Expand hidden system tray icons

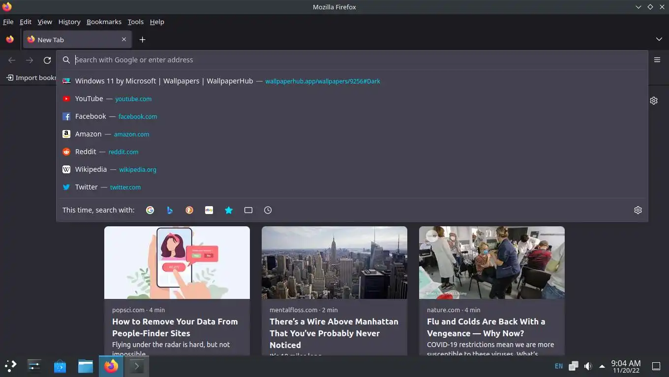602,366
